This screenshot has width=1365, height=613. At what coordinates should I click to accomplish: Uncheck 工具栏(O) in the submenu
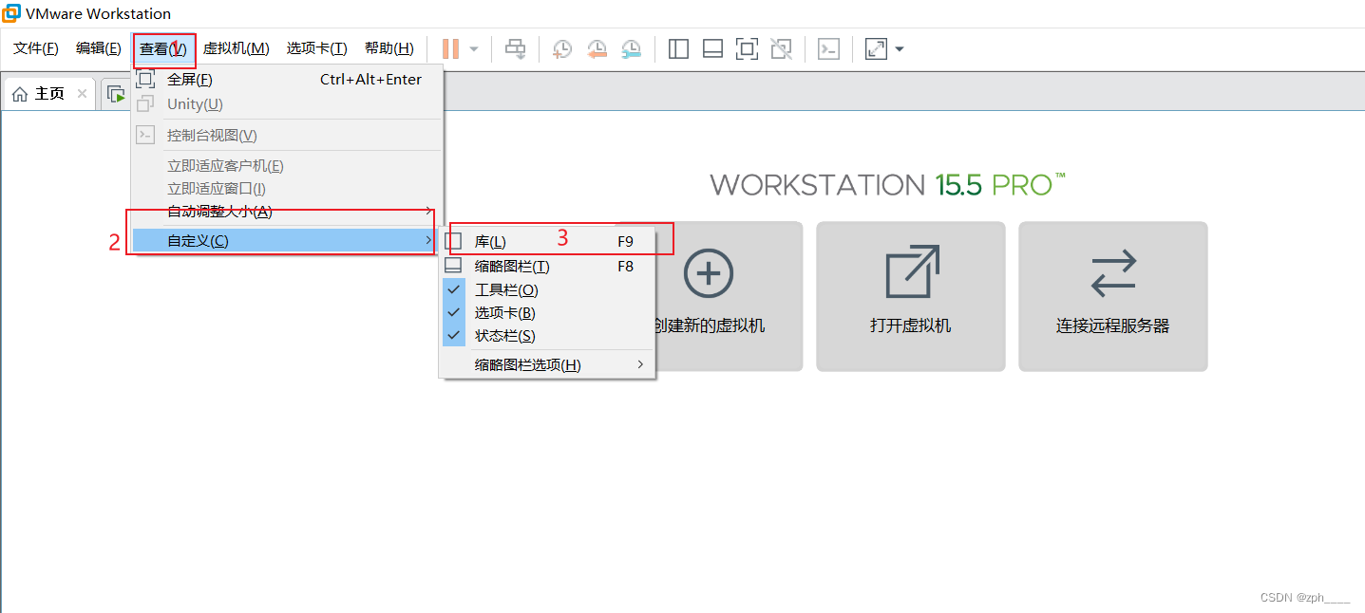(547, 290)
